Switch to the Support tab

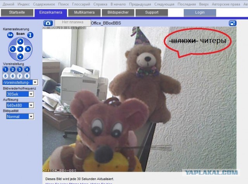pos(152,12)
